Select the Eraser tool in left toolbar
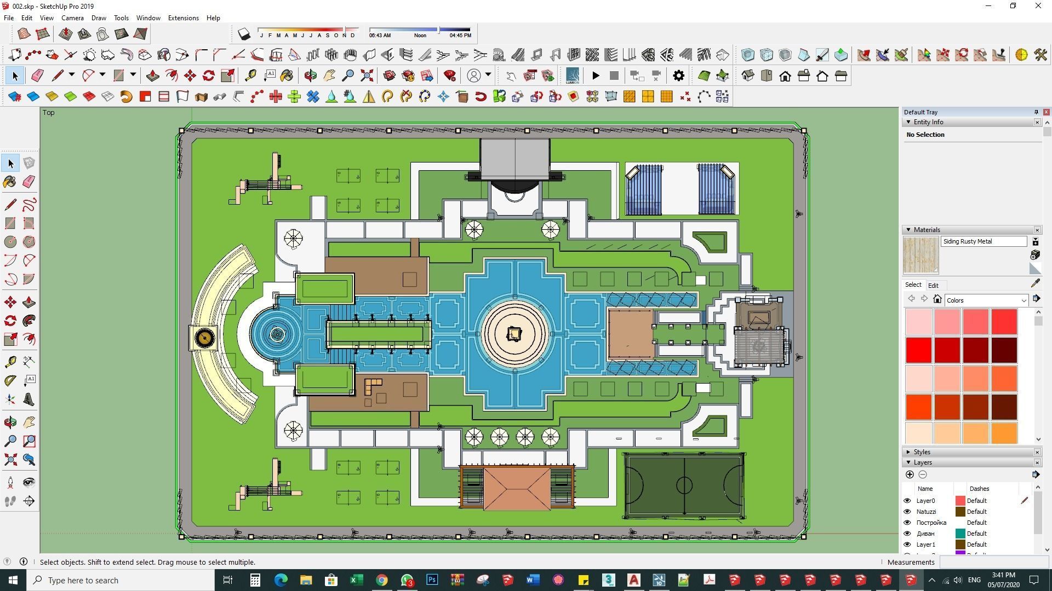This screenshot has height=591, width=1052. 29,182
